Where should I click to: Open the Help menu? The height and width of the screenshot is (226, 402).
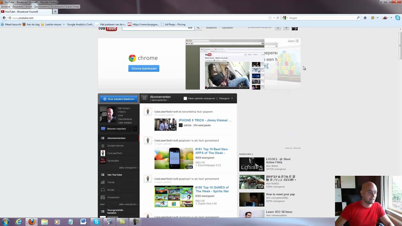pos(76,7)
